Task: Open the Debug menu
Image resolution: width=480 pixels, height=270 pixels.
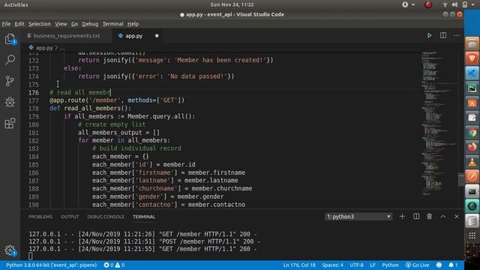Action: [90, 24]
